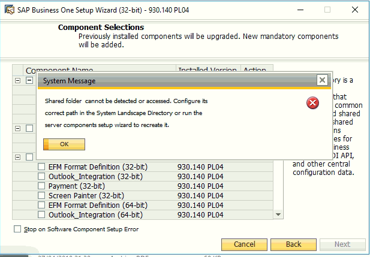
Task: Click the component list scroll-down arrow
Action: 278,214
